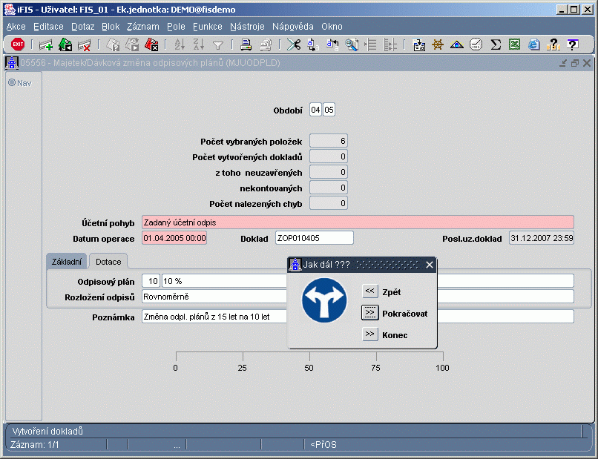Open the Nástroje menu
598x459 pixels.
247,26
